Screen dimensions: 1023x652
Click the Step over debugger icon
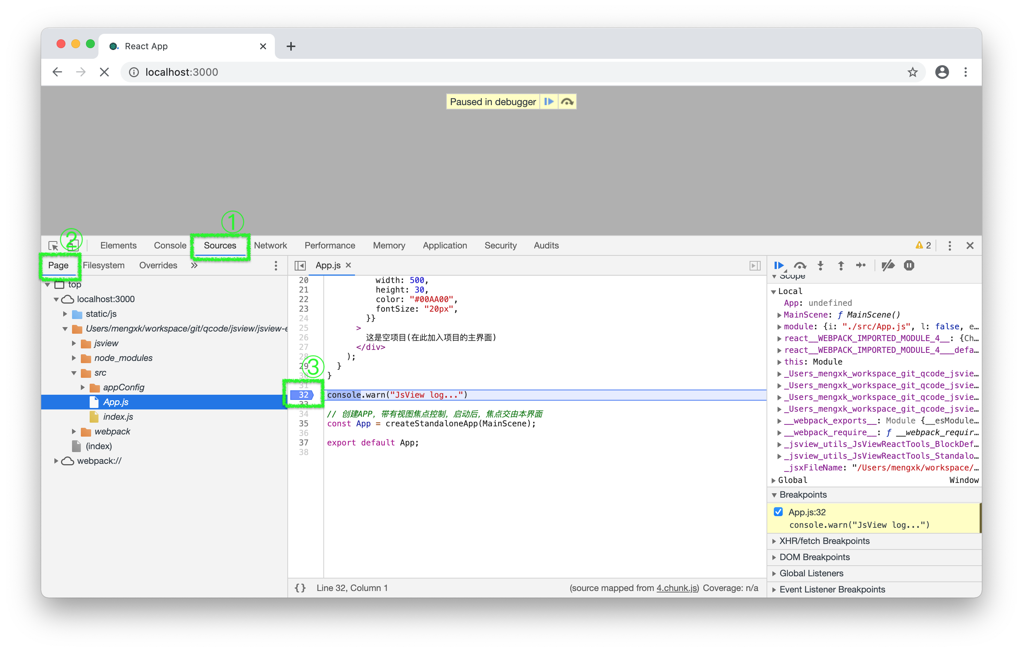click(x=800, y=265)
